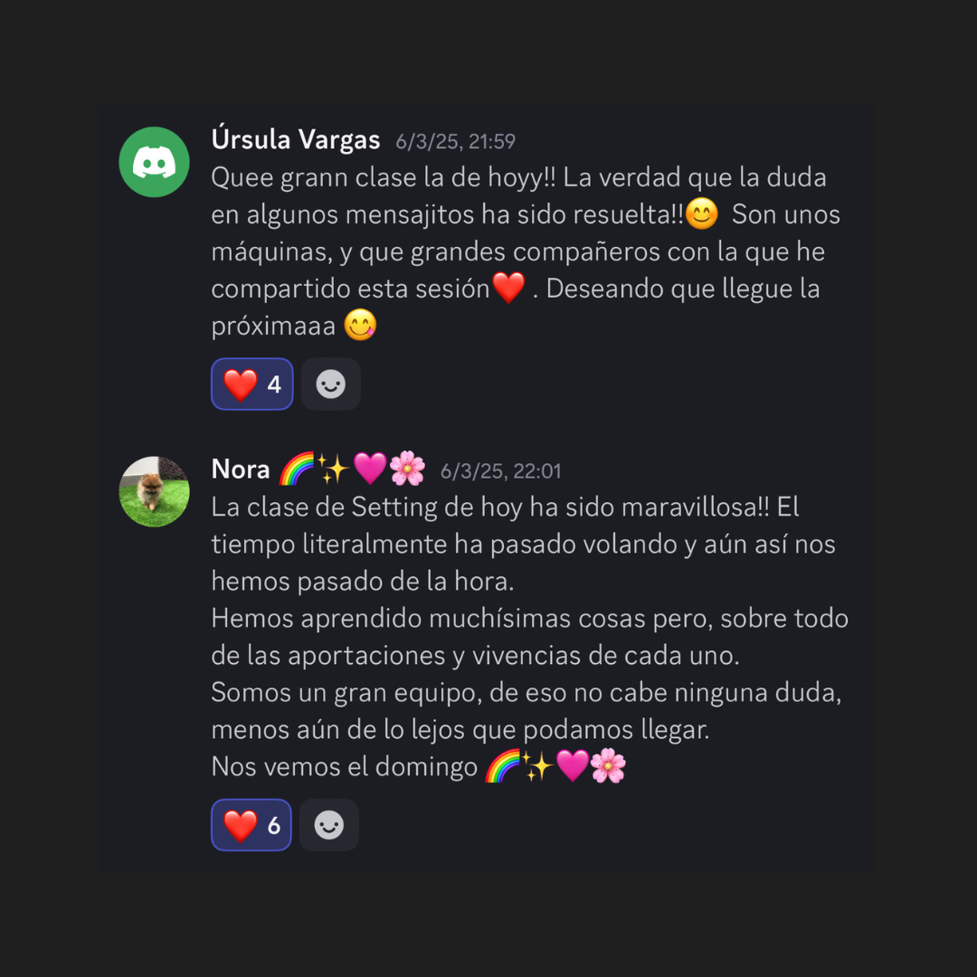Click red heart emoji after 'sesión'
The height and width of the screenshot is (977, 977).
[508, 288]
